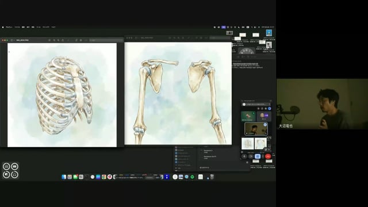This screenshot has width=368, height=207.
Task: Open the Trash in the Dock
Action: pos(212,177)
